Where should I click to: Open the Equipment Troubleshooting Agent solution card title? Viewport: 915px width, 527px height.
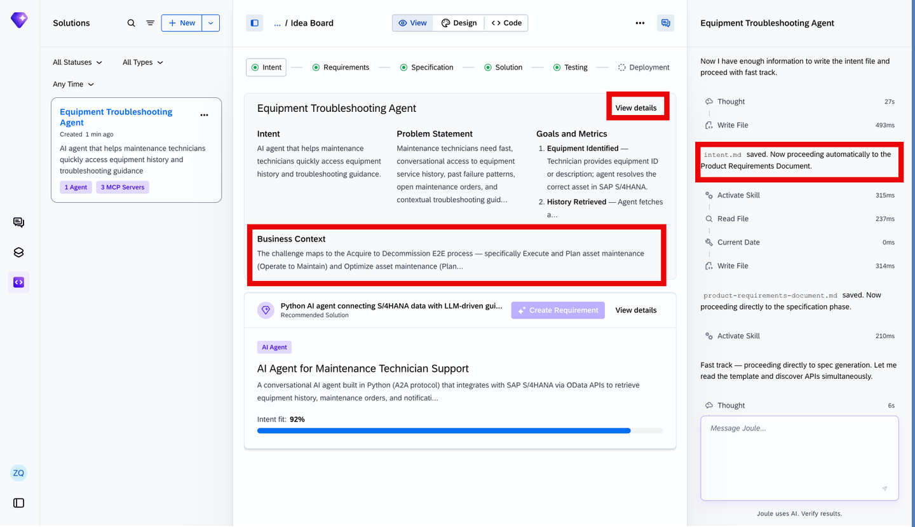(116, 117)
